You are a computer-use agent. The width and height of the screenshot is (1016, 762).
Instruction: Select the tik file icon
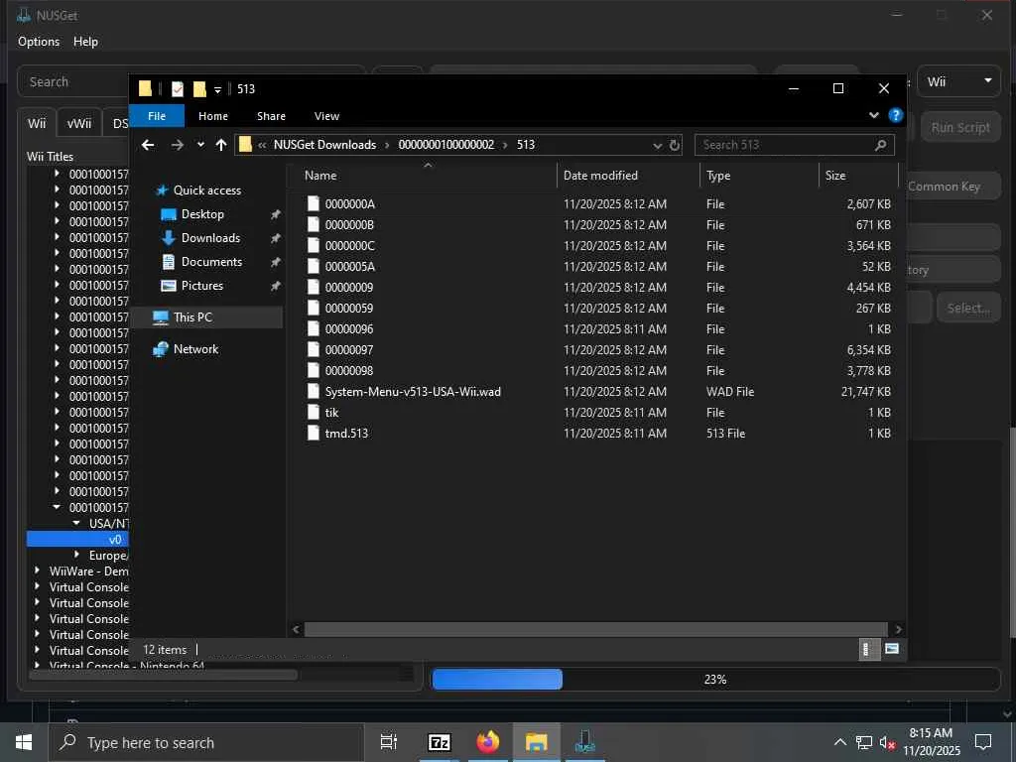[313, 412]
